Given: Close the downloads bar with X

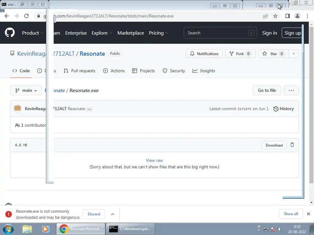Looking at the screenshot, I should coord(308,214).
